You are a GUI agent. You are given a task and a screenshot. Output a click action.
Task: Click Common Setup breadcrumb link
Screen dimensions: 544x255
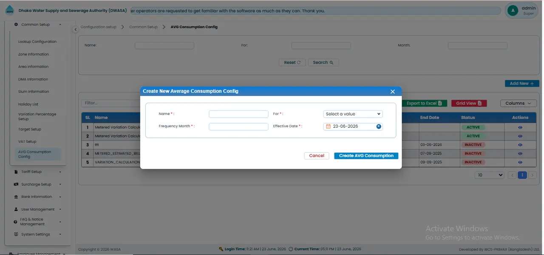pos(143,27)
